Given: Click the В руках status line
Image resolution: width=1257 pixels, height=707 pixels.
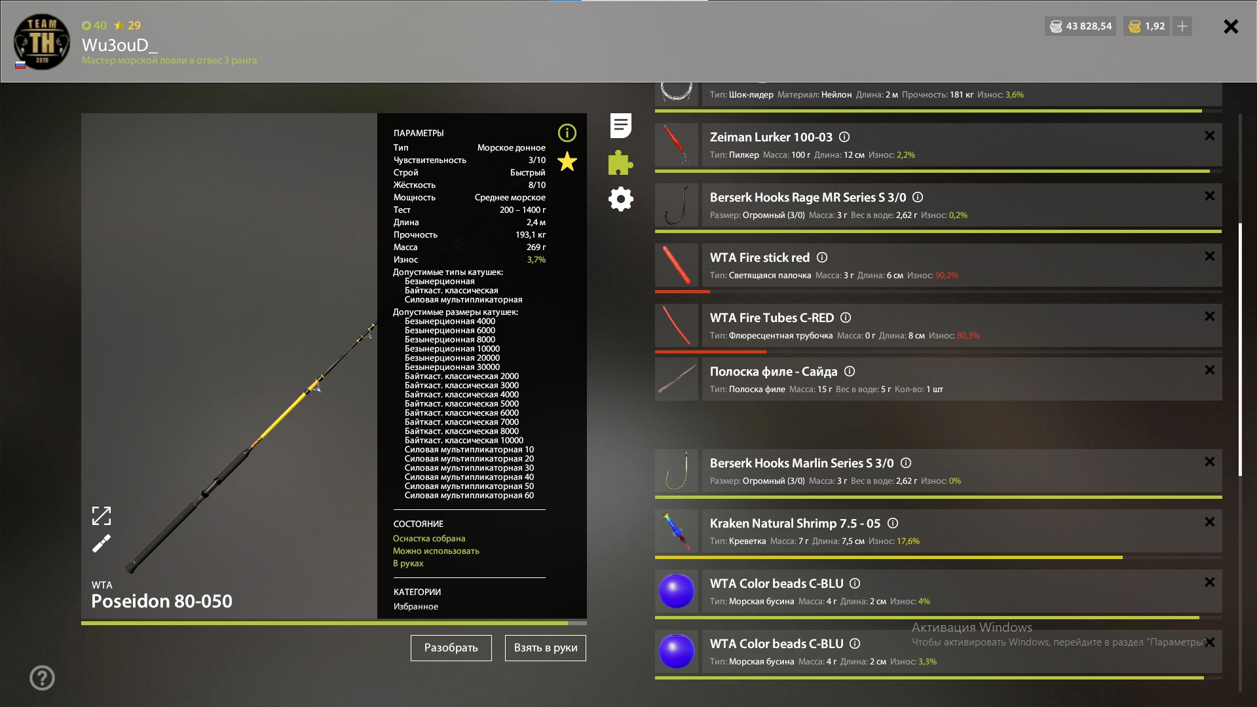Looking at the screenshot, I should [408, 564].
